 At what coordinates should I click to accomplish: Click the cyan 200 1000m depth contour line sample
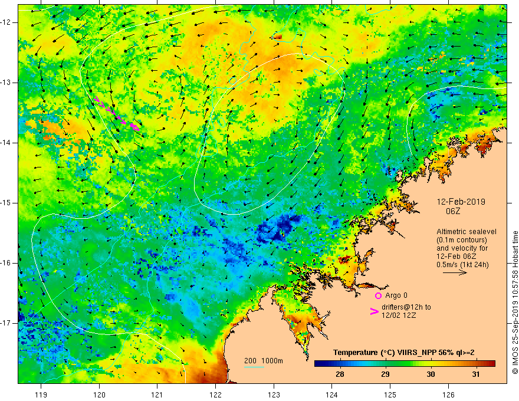tap(254, 367)
